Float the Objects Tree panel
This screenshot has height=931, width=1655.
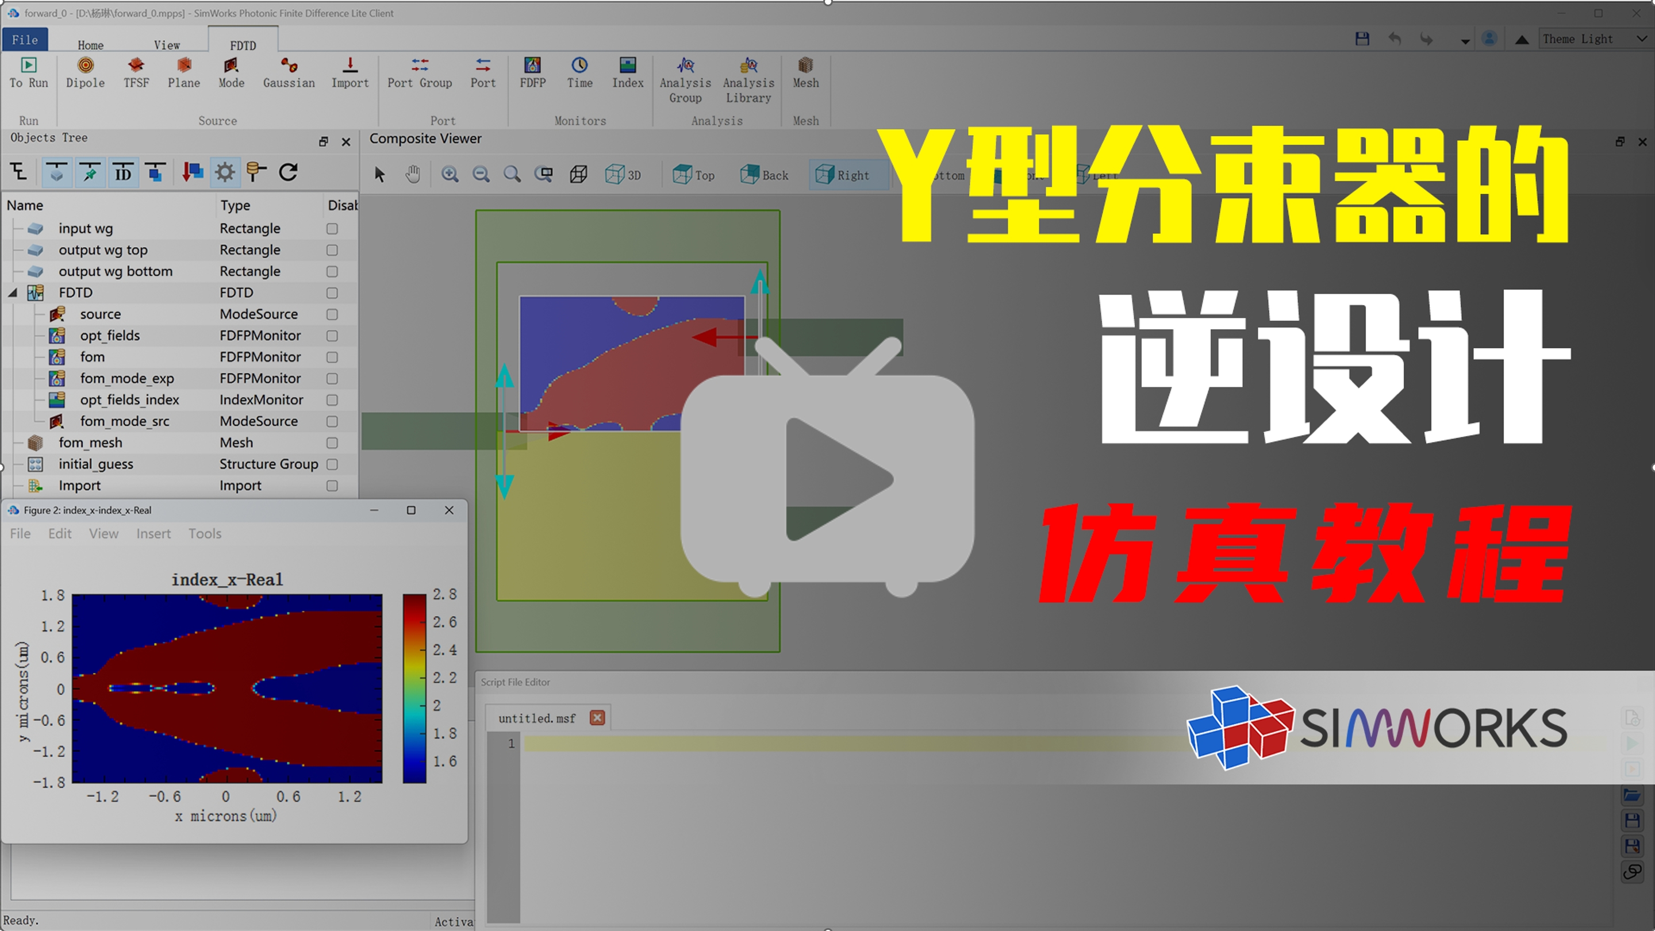pyautogui.click(x=323, y=142)
